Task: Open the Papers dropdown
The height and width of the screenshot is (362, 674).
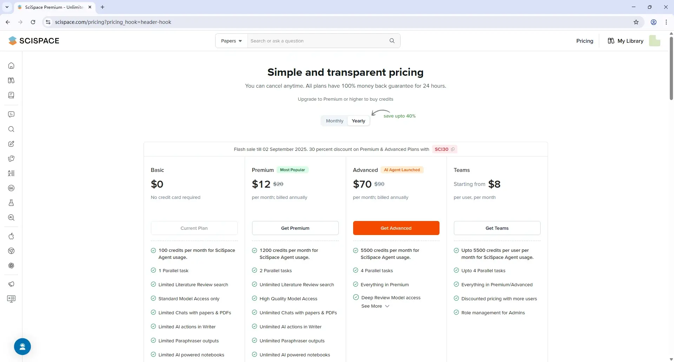Action: coord(231,41)
